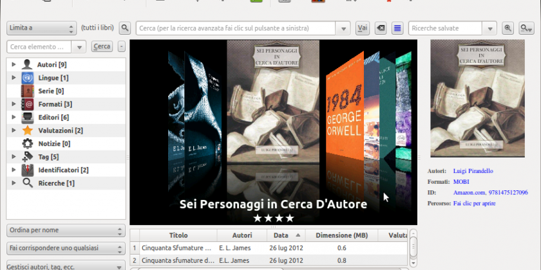Viewport: 541px width, 270px height.
Task: Expand the Formati tree node
Action: pos(14,104)
